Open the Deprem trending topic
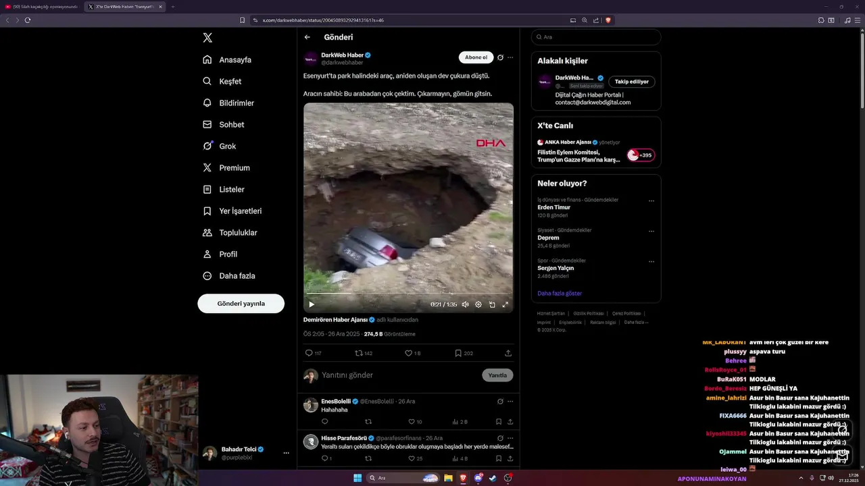Viewport: 865px width, 486px height. [548, 238]
